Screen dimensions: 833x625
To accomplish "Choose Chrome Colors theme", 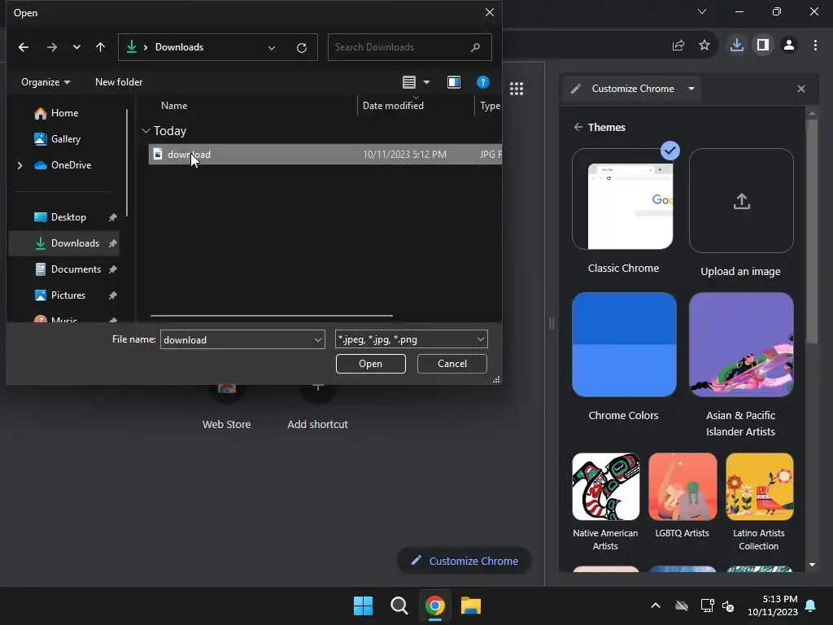I will (x=624, y=344).
